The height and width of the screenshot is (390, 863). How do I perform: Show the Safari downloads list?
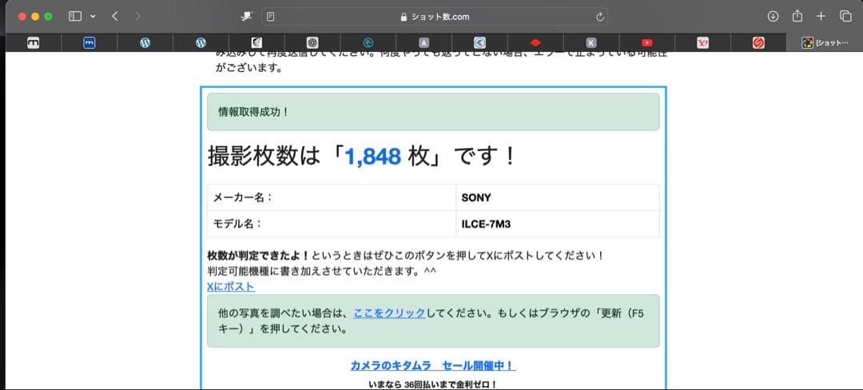tap(773, 17)
